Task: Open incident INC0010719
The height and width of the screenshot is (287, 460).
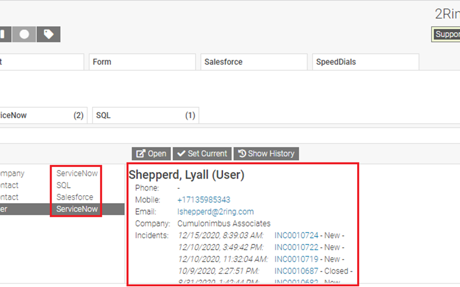Action: pyautogui.click(x=296, y=259)
